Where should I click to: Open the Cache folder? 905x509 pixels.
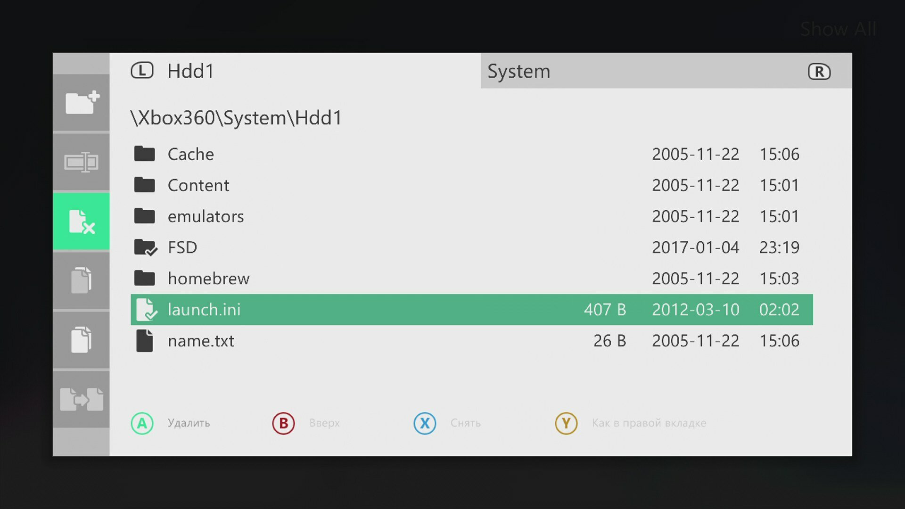coord(190,154)
